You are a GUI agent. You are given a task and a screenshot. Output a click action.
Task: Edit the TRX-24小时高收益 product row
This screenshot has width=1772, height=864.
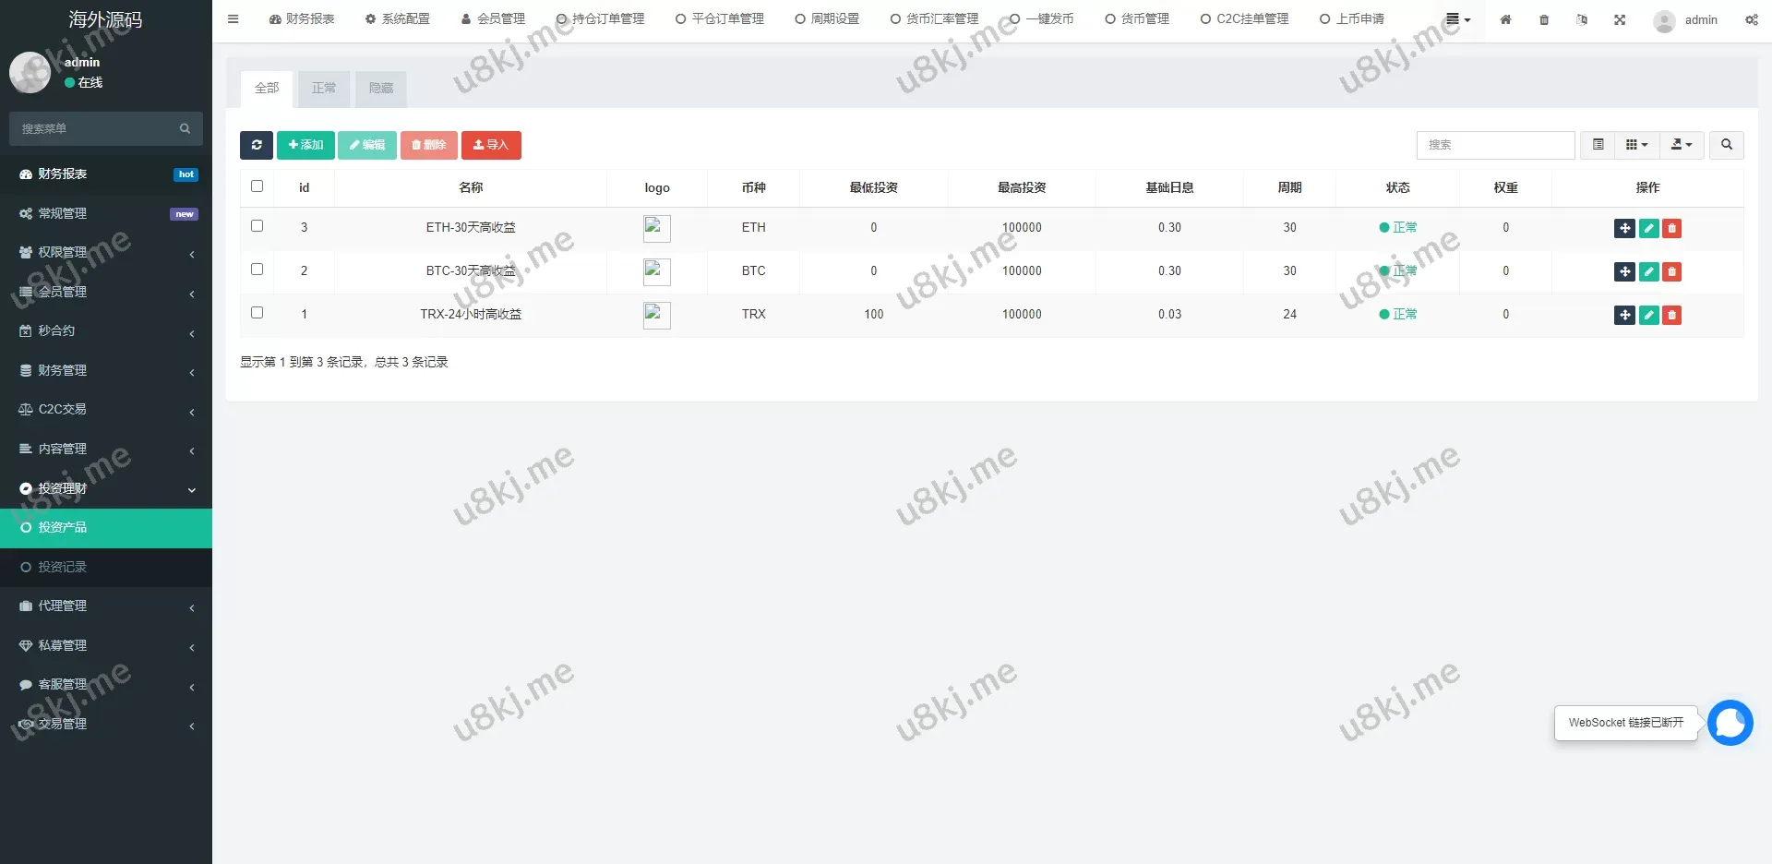point(1648,315)
